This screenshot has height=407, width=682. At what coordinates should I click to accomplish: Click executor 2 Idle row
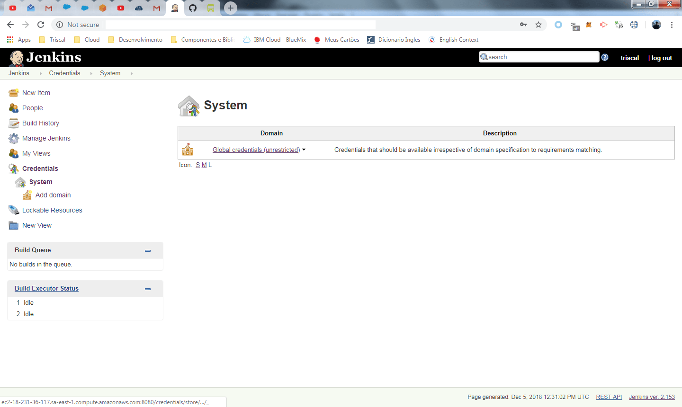click(85, 314)
